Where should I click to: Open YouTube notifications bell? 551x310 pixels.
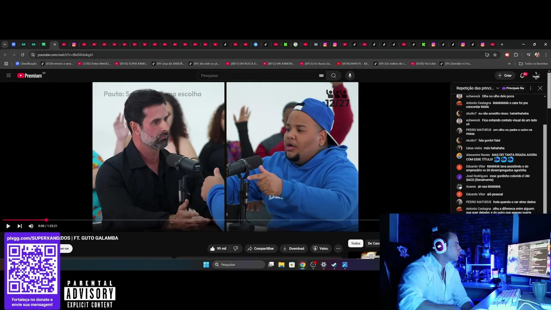click(x=523, y=75)
